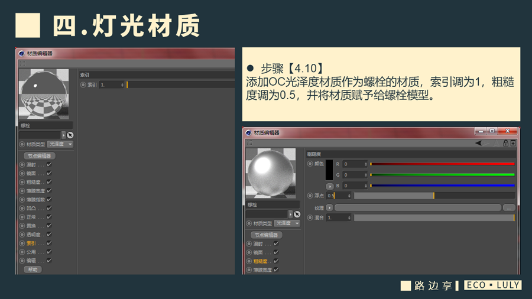Toggle the 薄膜宽度 checkbox in left editor
This screenshot has width=532, height=299.
point(49,190)
